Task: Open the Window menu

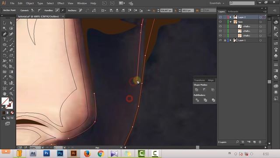Action: [x=82, y=3]
